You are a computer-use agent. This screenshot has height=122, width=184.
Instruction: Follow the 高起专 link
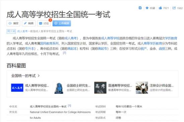coord(103,48)
